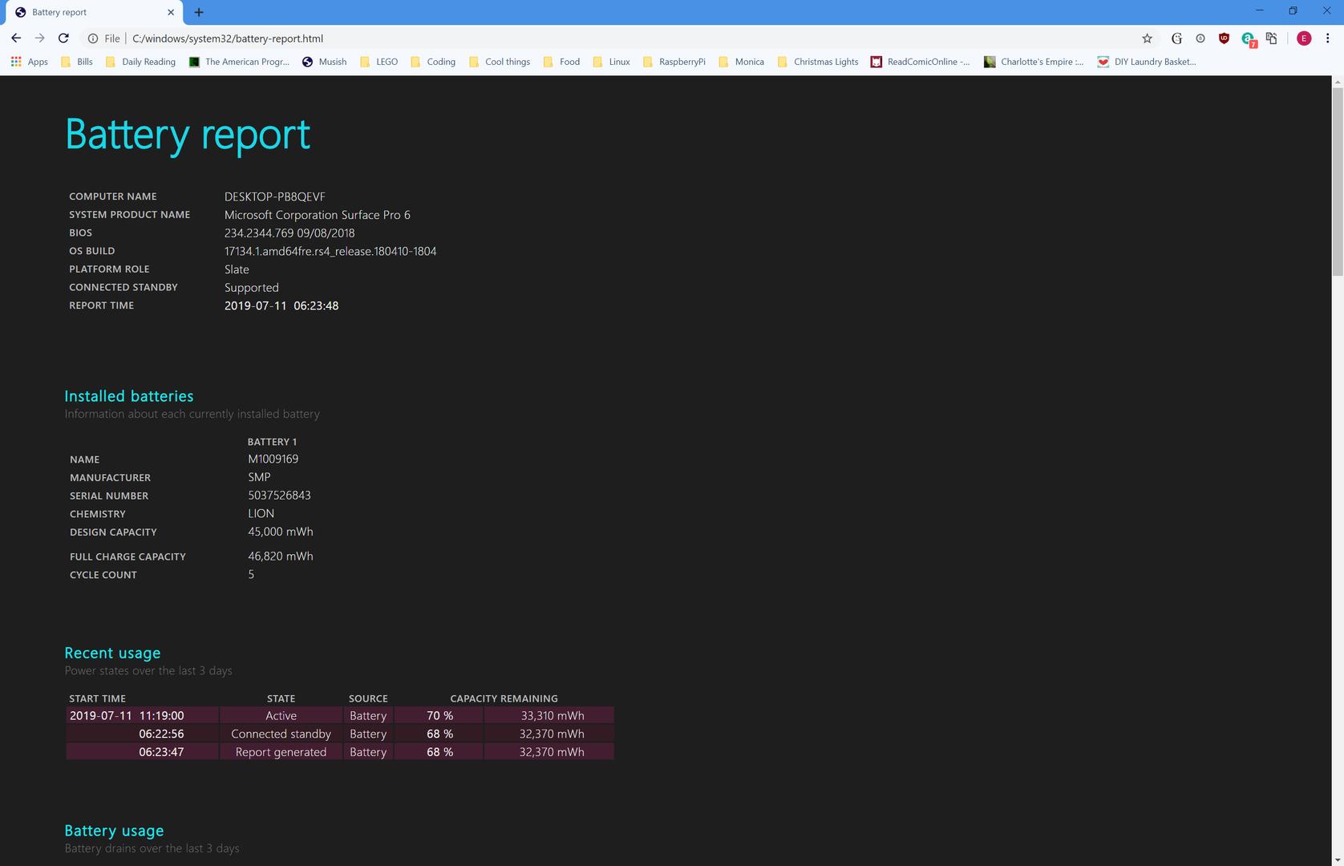The image size is (1344, 866).
Task: Click BIOS value 234.2344.769 09/08/2018
Action: [289, 233]
